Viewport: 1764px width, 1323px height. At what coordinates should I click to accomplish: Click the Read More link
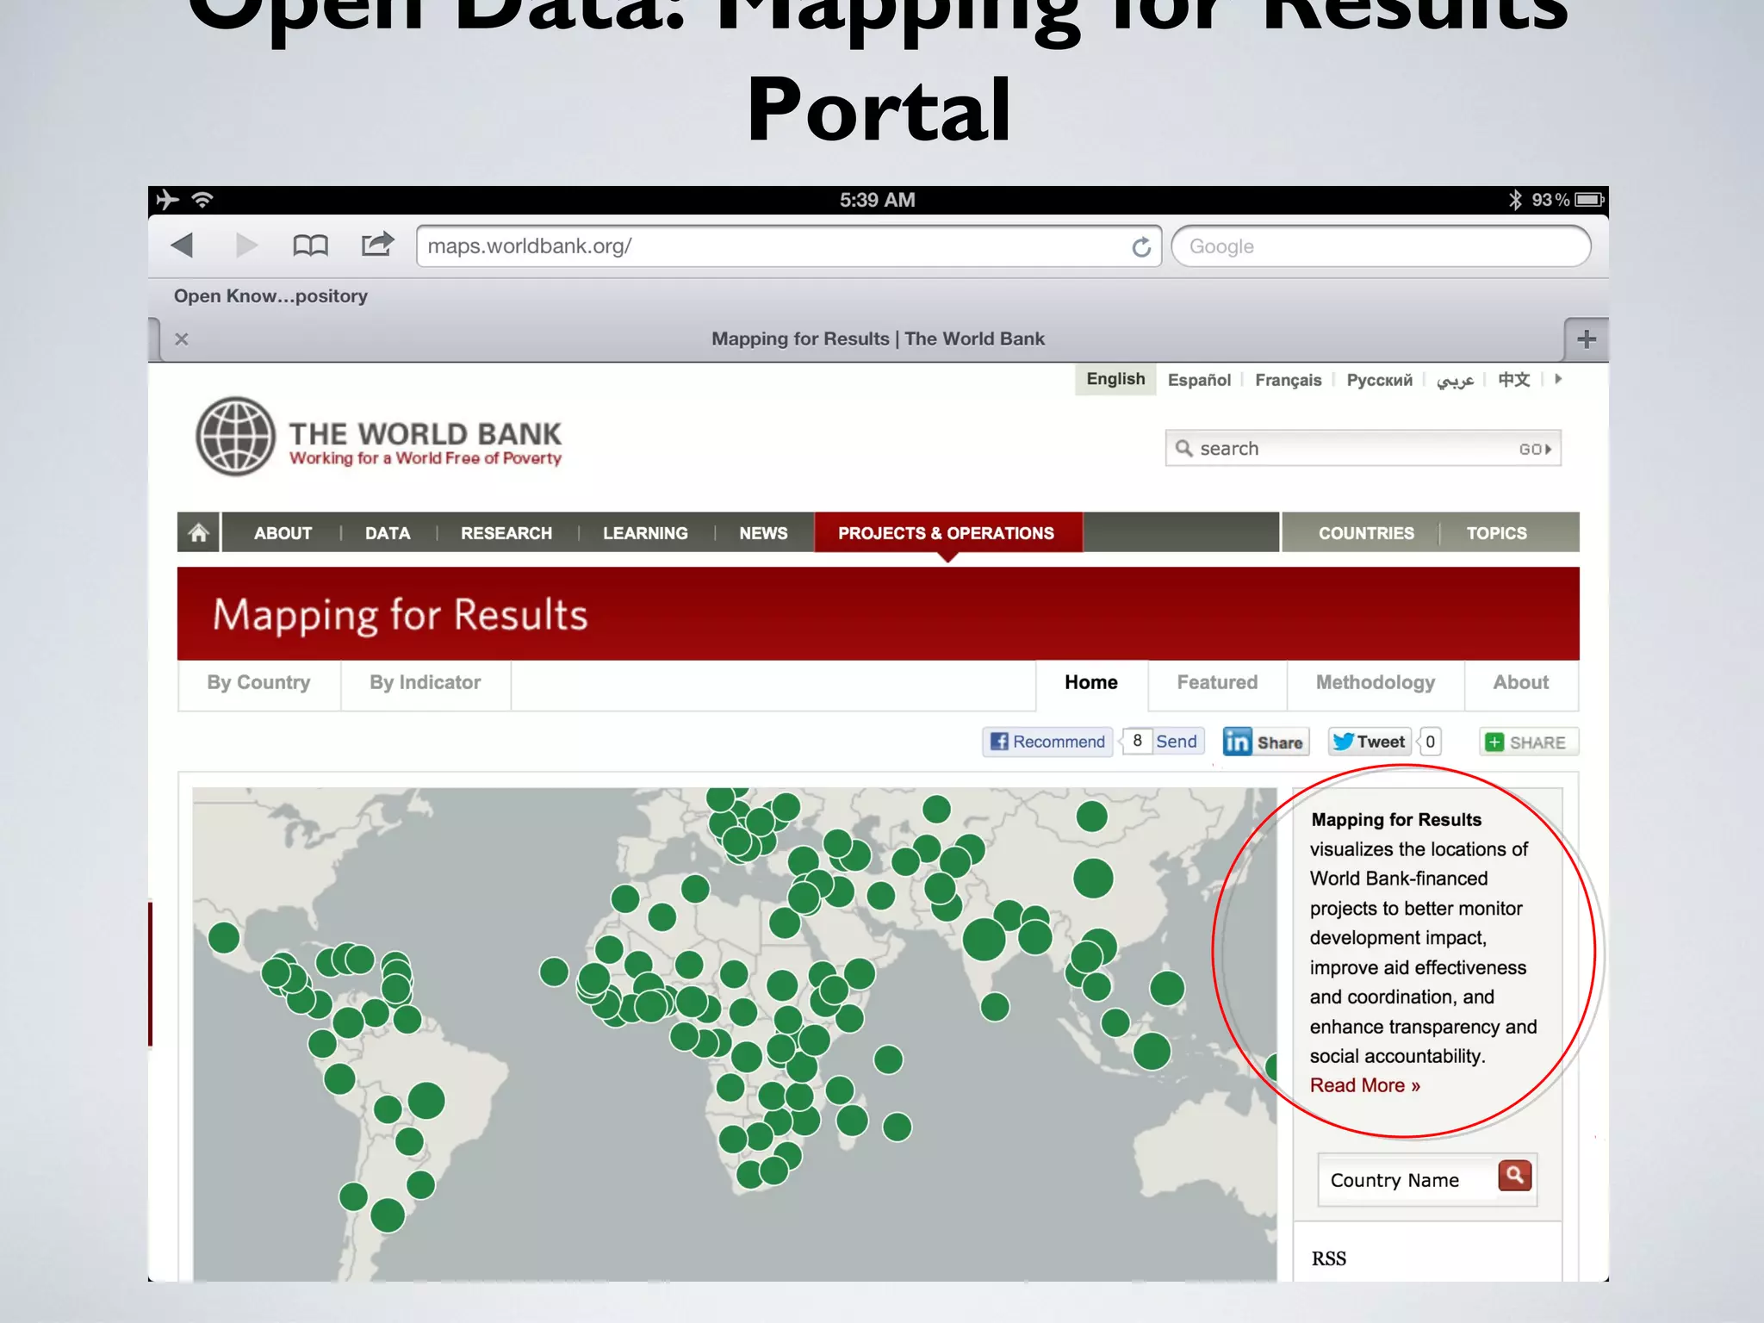1365,1085
